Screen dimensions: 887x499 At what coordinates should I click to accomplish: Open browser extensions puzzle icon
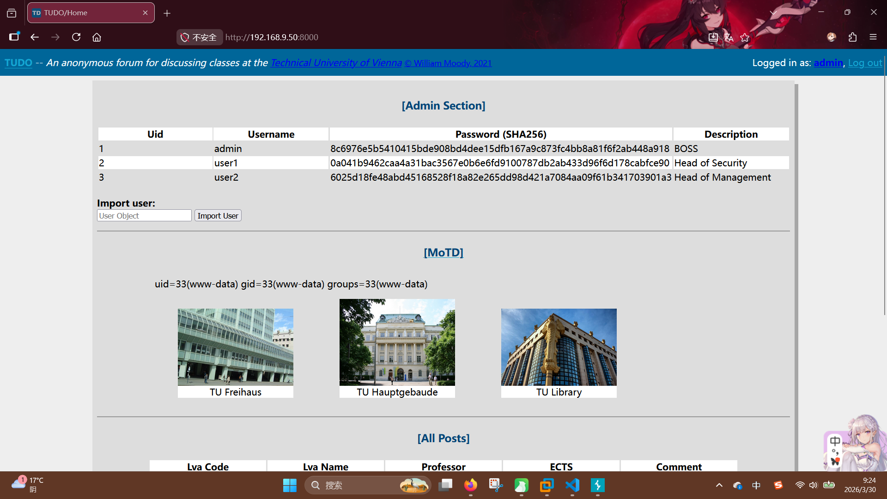[x=852, y=37]
